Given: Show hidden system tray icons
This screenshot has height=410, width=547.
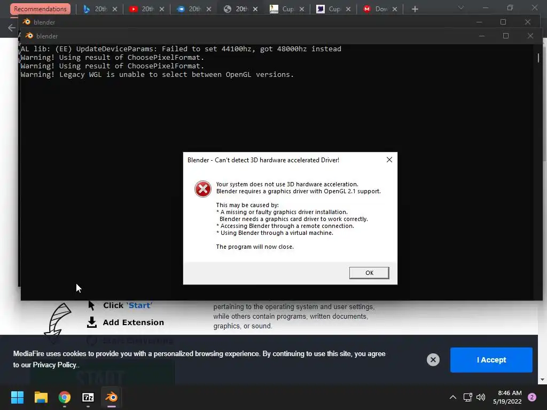Looking at the screenshot, I should pos(453,397).
